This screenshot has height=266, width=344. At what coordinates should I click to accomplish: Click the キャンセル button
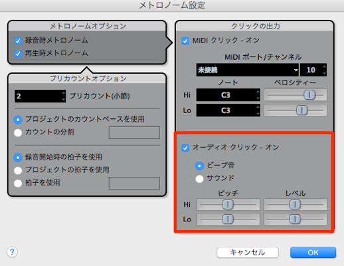[x=248, y=253]
